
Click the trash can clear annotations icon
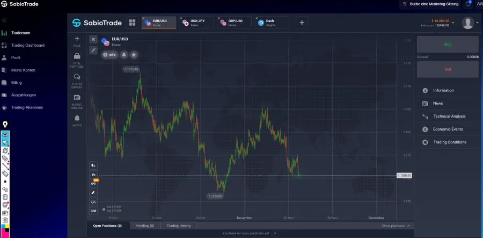coord(5,197)
